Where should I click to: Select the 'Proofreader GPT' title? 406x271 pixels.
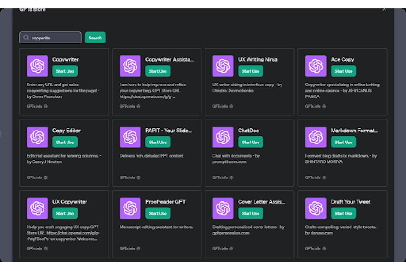click(165, 202)
